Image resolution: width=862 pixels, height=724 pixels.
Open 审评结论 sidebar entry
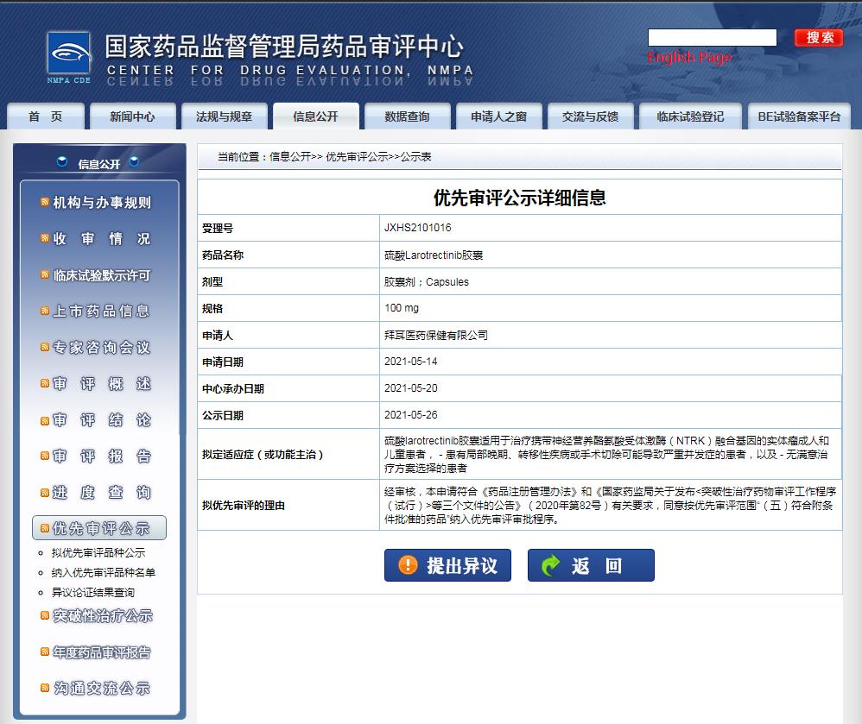102,420
